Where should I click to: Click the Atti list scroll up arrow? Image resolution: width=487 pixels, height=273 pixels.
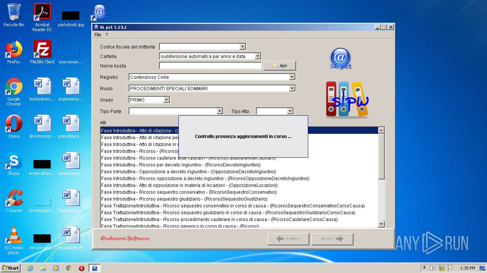pos(381,130)
